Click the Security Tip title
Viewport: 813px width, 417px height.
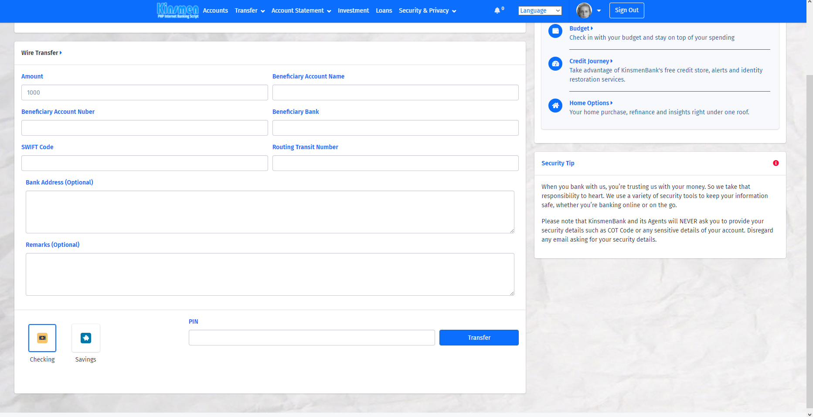(558, 163)
